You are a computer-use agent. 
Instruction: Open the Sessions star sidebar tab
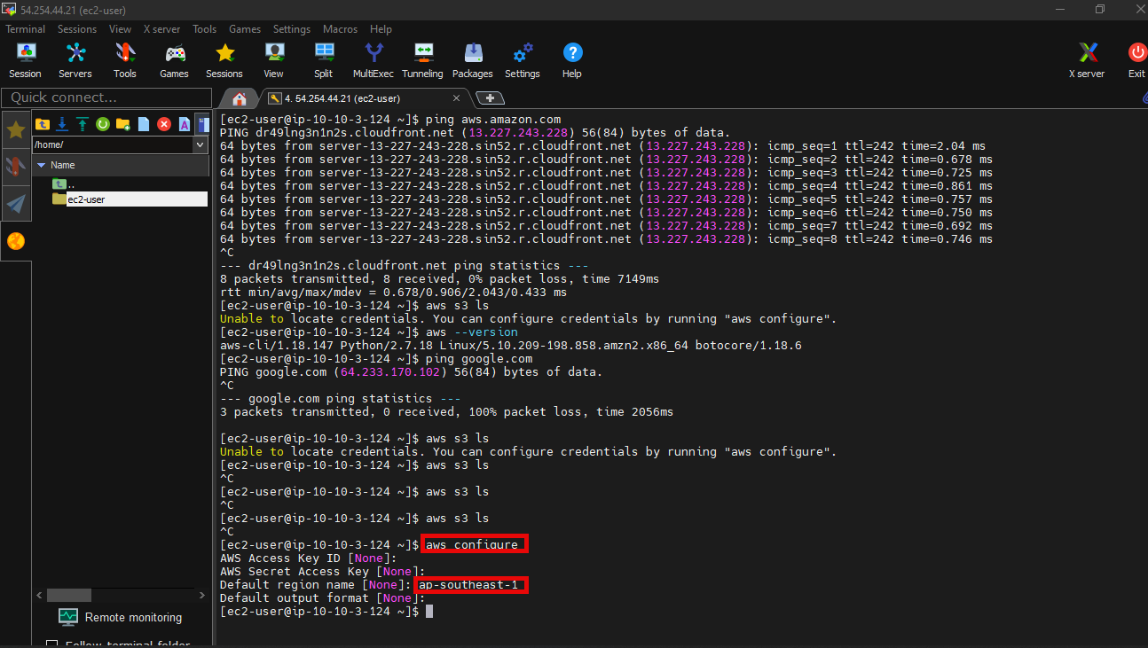(16, 130)
